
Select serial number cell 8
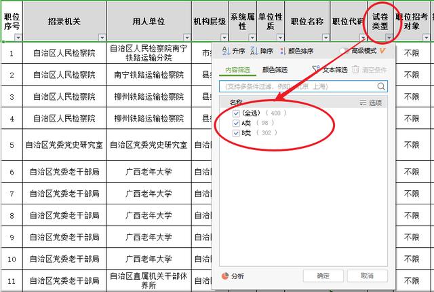[12, 215]
